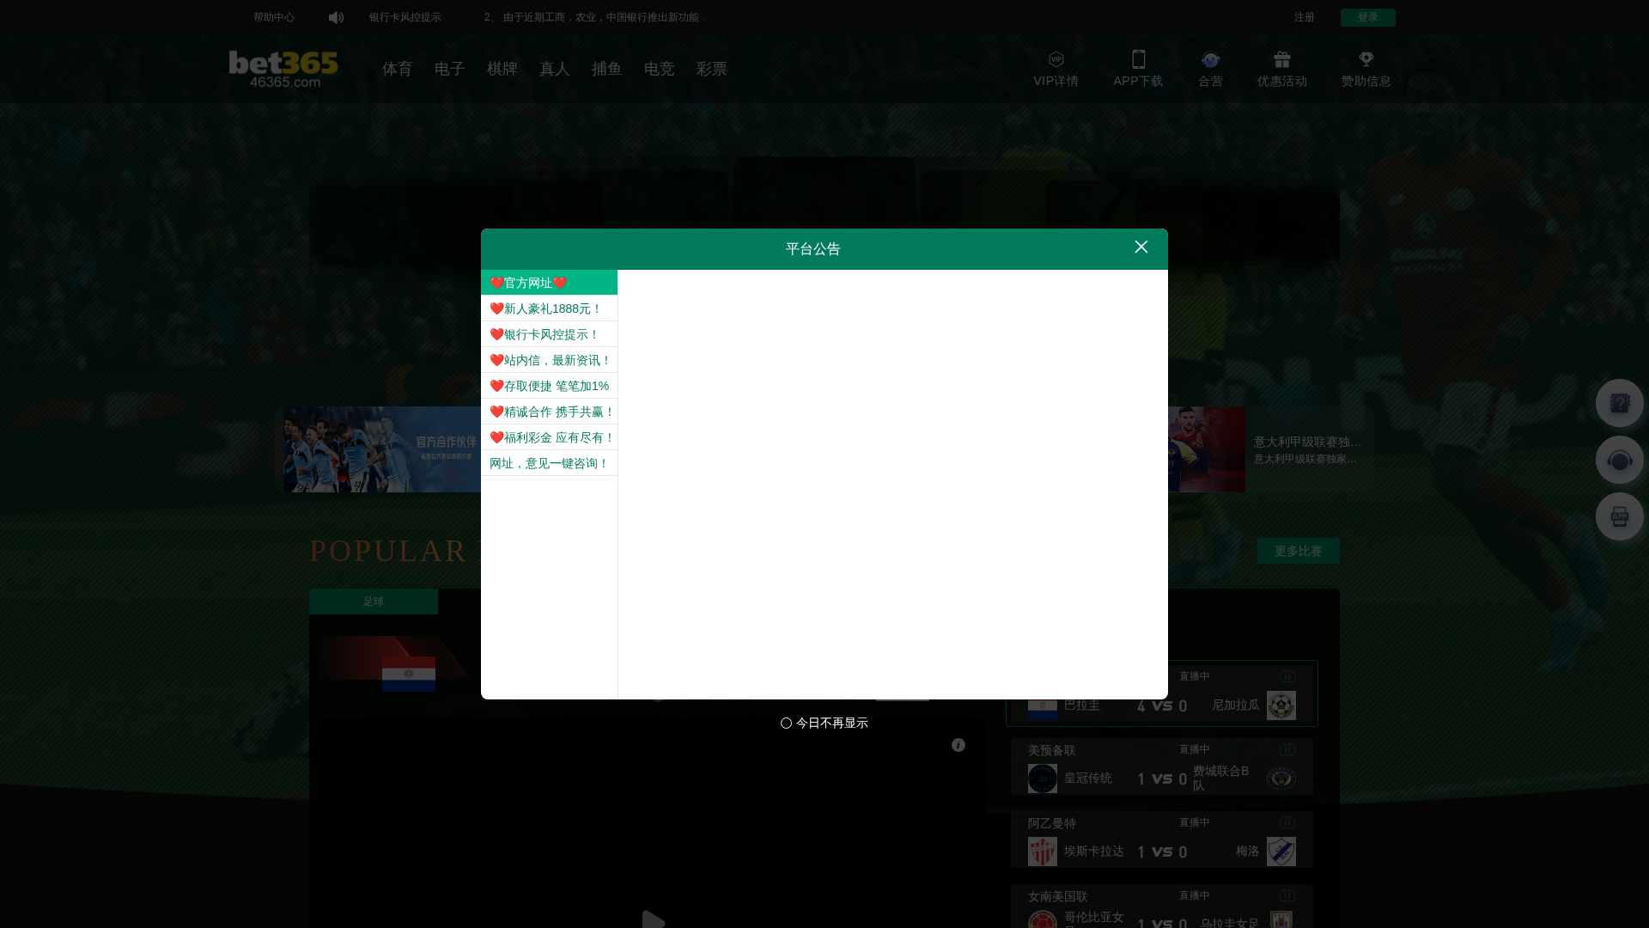Tick the 今日不再显示 radio option
This screenshot has height=928, width=1649.
[x=786, y=723]
